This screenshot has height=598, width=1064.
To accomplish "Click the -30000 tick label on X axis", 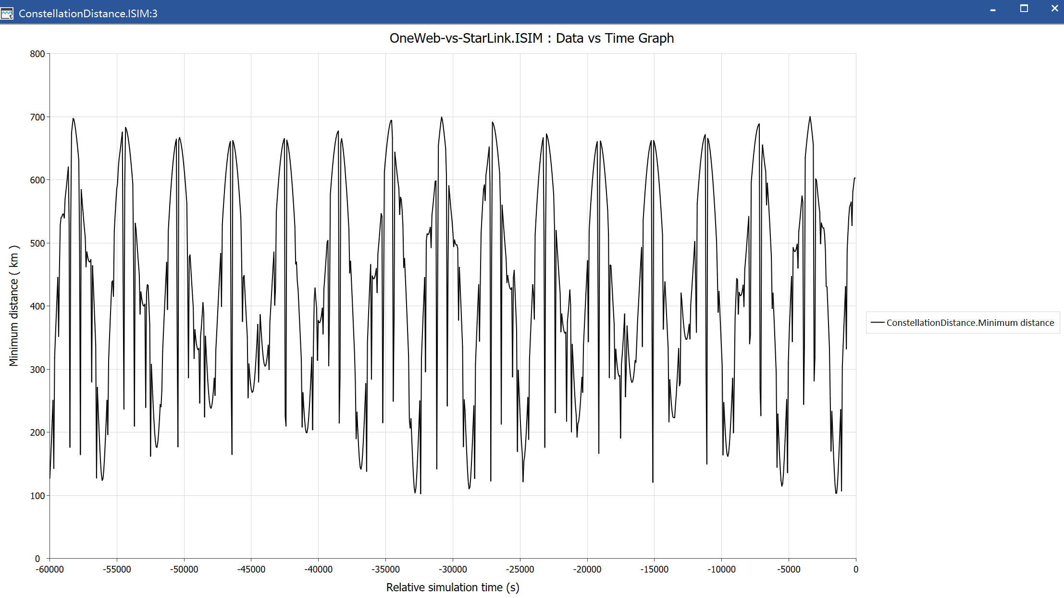I will coord(453,569).
